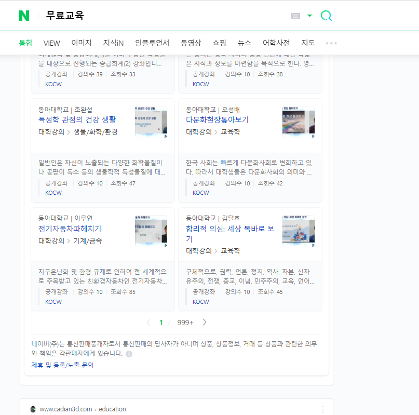Open 제휴 및 등록/노출 문의 link
This screenshot has height=415, width=419.
click(62, 365)
